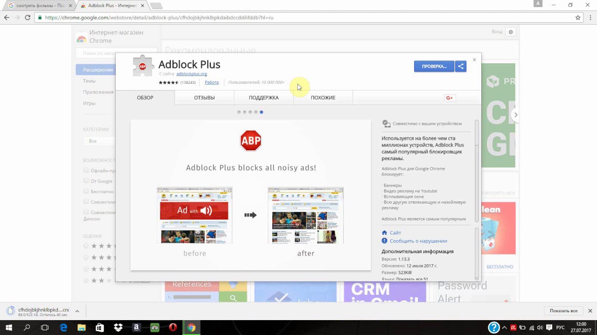The height and width of the screenshot is (335, 597).
Task: Check the Офлайн-приложения checkbox
Action: coord(86,170)
